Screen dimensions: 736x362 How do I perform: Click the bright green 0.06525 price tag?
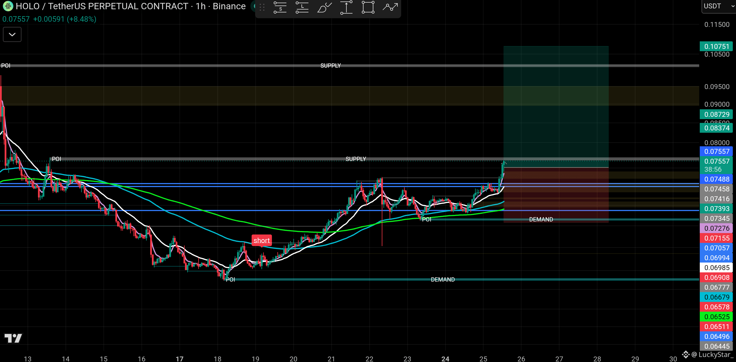[x=716, y=317]
